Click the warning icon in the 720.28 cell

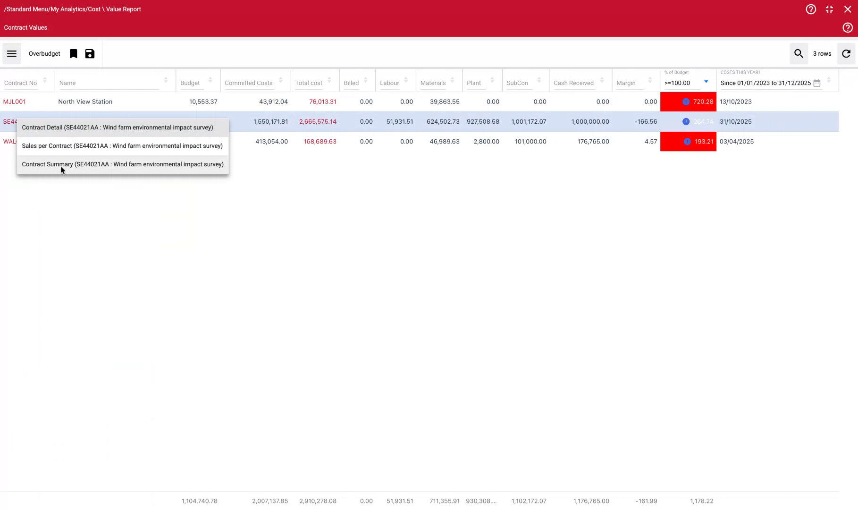[x=685, y=102]
